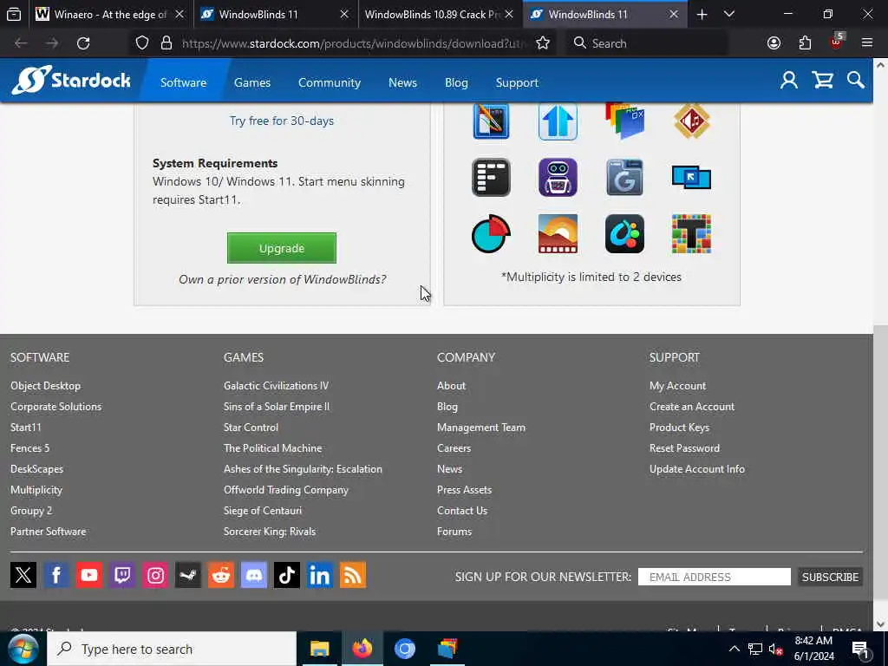Open the Fences 5 footer link
The image size is (888, 666).
(x=29, y=448)
